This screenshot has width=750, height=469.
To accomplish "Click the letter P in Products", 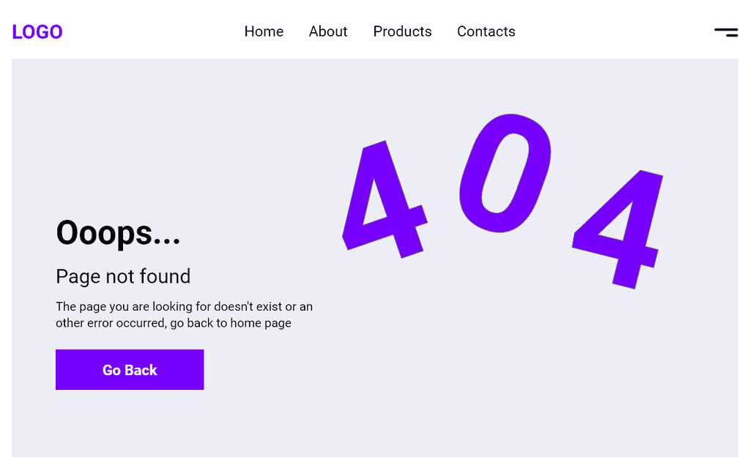I will (377, 32).
